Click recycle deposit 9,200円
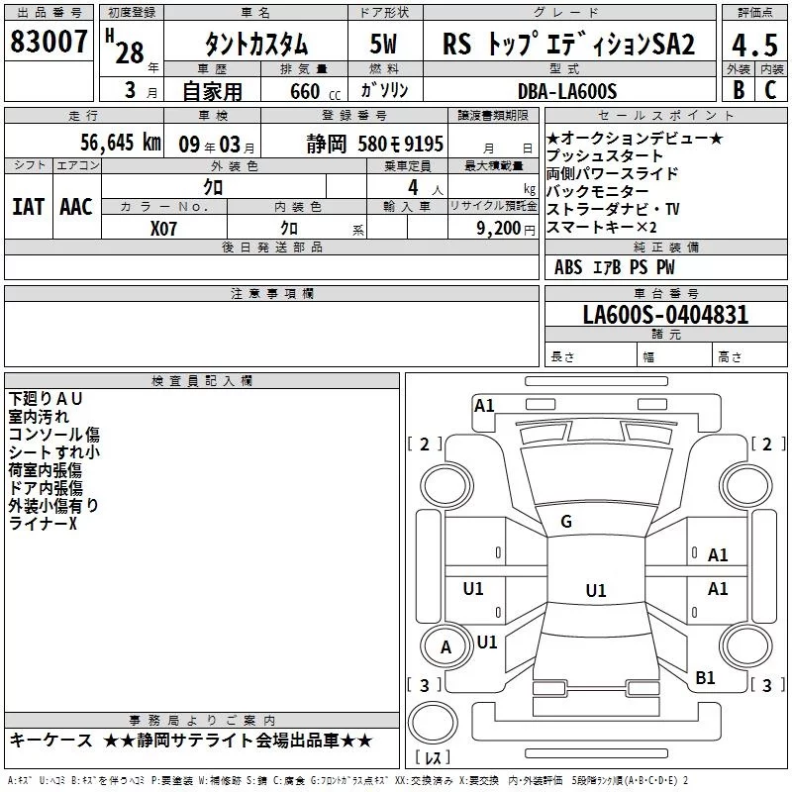Image resolution: width=792 pixels, height=792 pixels. pos(506,229)
